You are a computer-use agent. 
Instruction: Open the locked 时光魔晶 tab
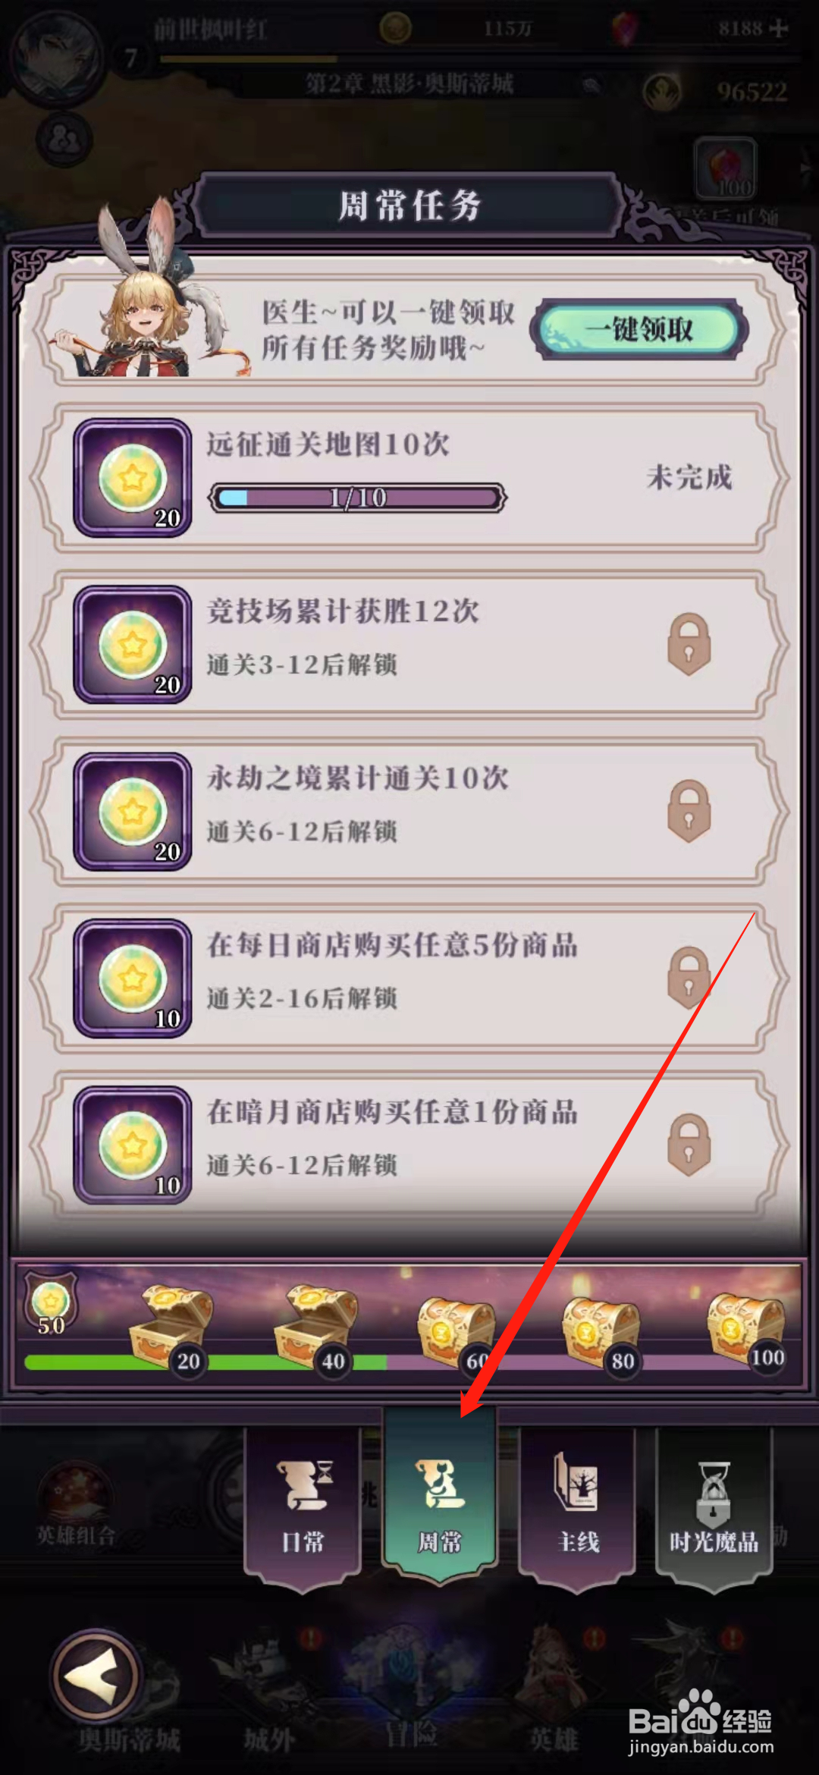point(714,1506)
